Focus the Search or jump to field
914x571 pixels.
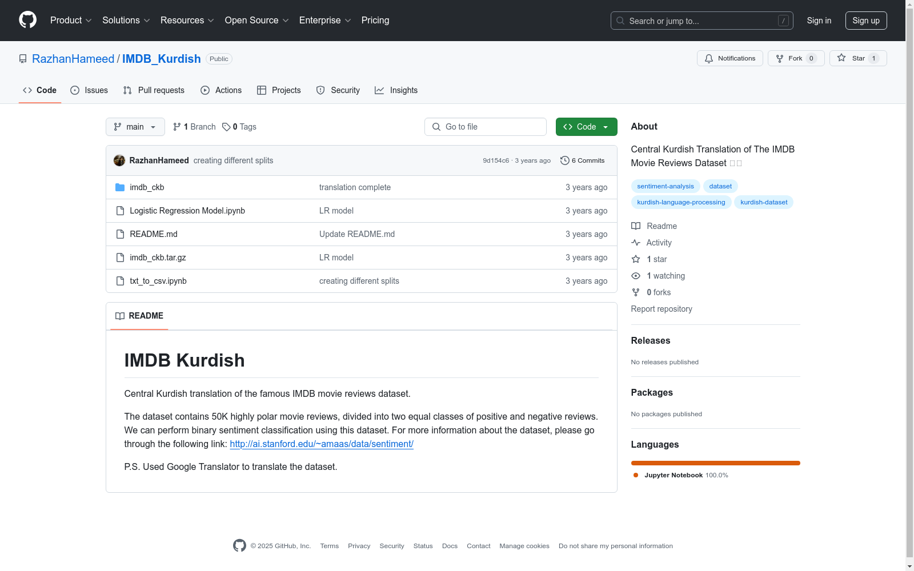click(702, 21)
